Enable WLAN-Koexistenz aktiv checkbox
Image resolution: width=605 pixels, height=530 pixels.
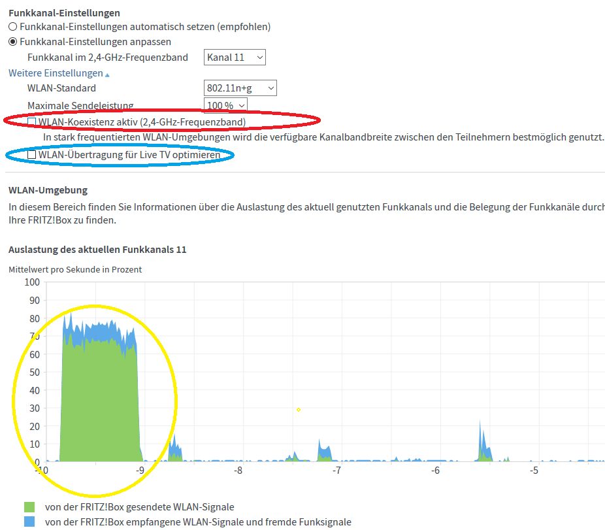tap(31, 122)
